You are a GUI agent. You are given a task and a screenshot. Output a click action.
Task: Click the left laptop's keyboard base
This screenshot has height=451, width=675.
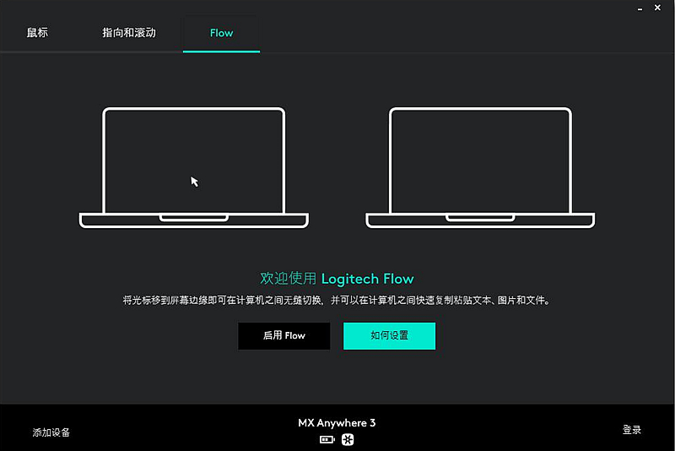pyautogui.click(x=194, y=220)
